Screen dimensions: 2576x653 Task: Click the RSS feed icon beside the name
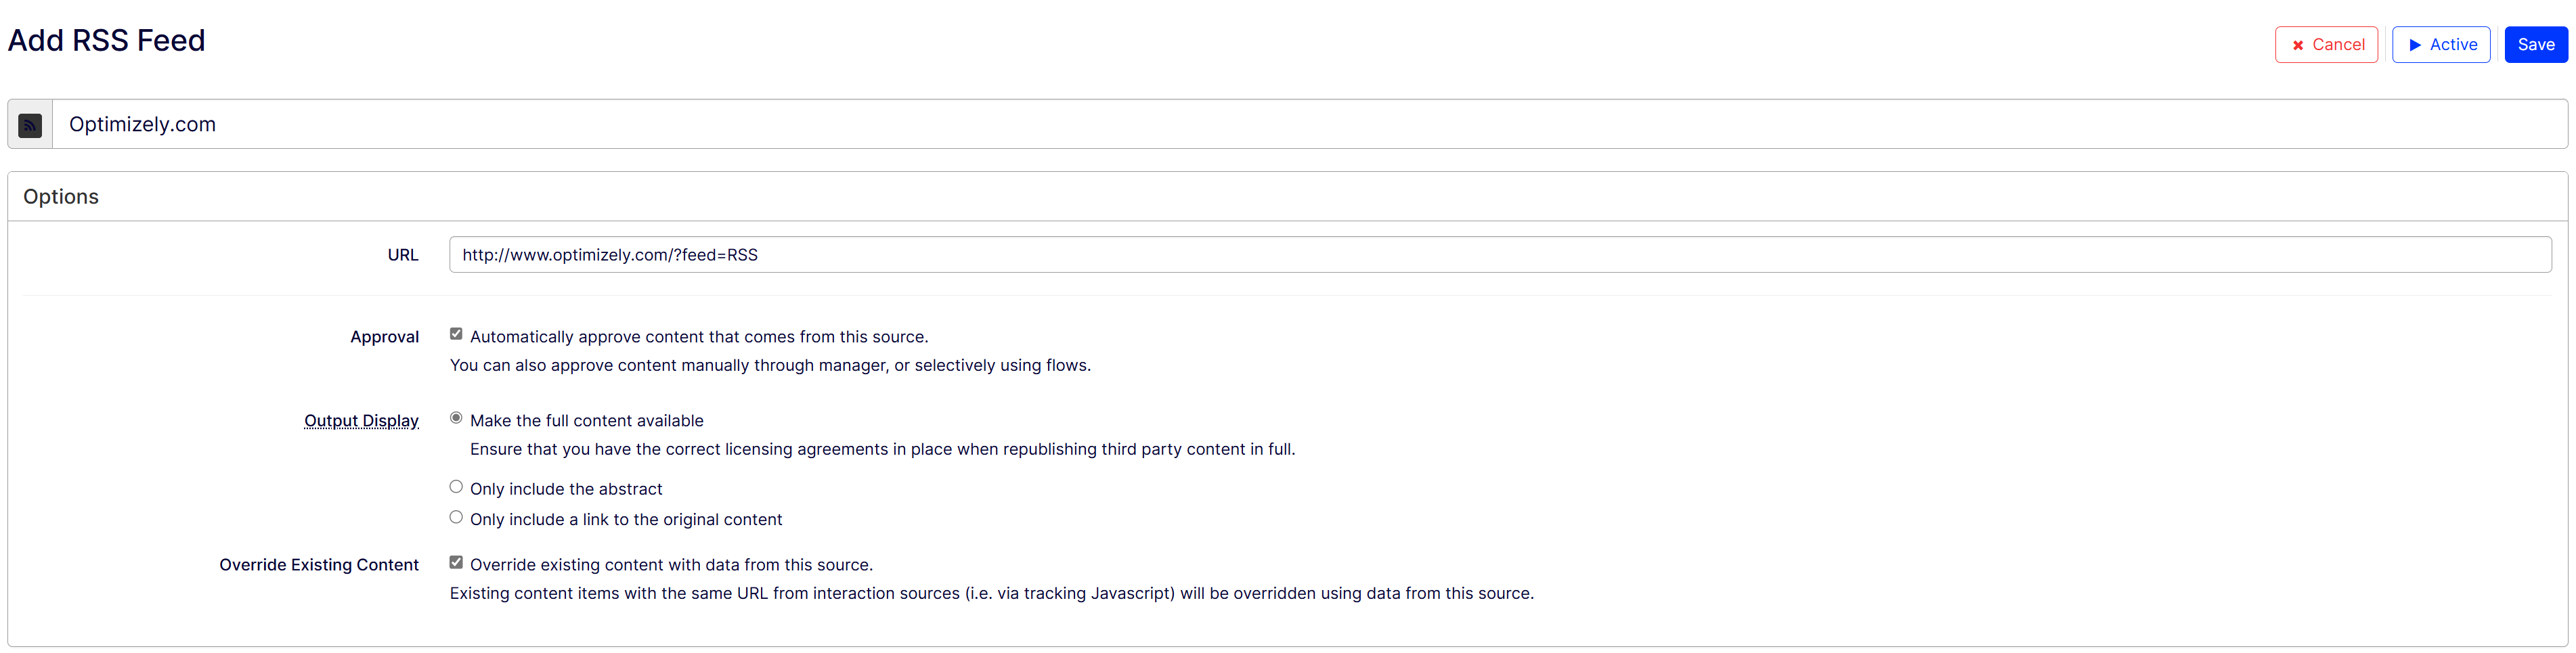click(x=30, y=125)
